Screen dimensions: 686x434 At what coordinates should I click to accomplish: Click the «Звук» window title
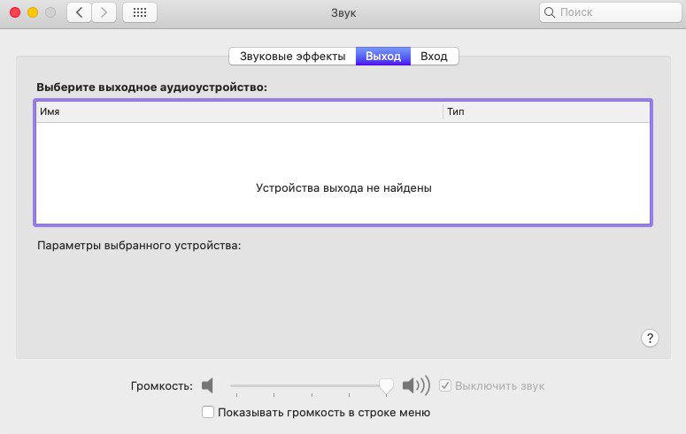[343, 13]
